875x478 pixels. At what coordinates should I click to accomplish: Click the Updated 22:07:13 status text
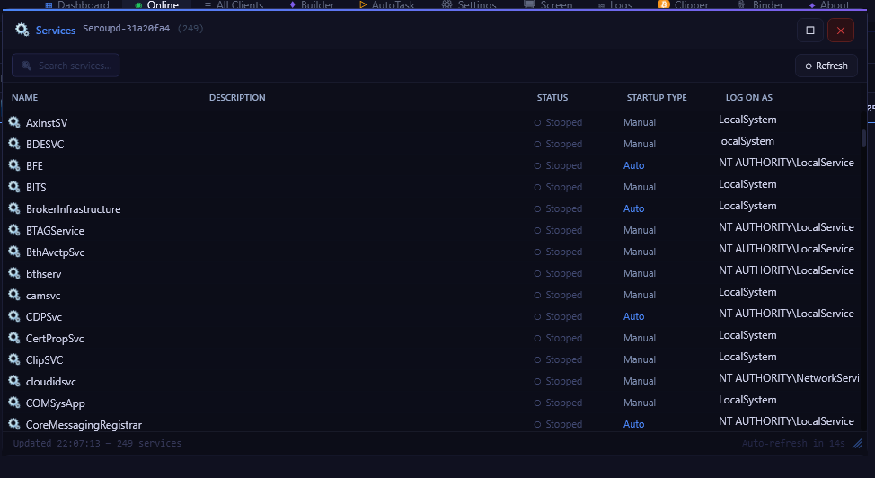(97, 443)
